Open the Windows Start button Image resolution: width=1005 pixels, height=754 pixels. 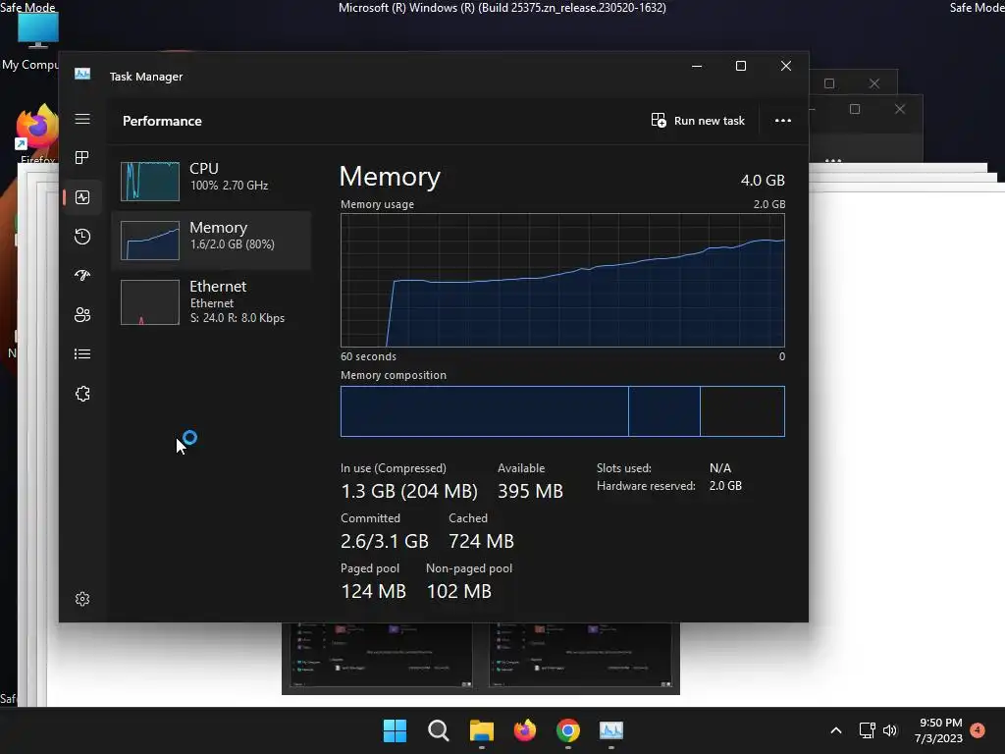395,730
